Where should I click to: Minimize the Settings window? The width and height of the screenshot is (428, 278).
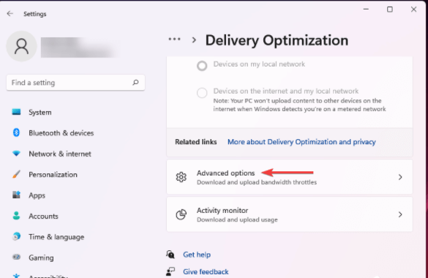(366, 10)
